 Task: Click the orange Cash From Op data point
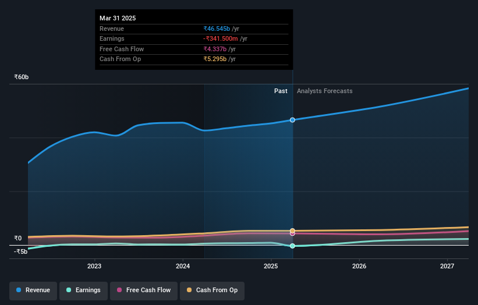click(x=292, y=230)
